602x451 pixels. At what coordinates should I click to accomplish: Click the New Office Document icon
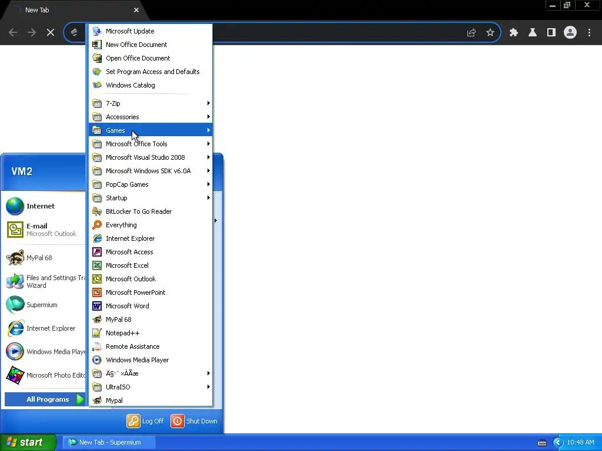coord(97,45)
